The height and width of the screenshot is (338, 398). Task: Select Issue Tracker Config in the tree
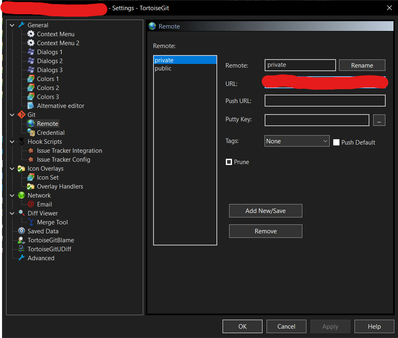[63, 160]
